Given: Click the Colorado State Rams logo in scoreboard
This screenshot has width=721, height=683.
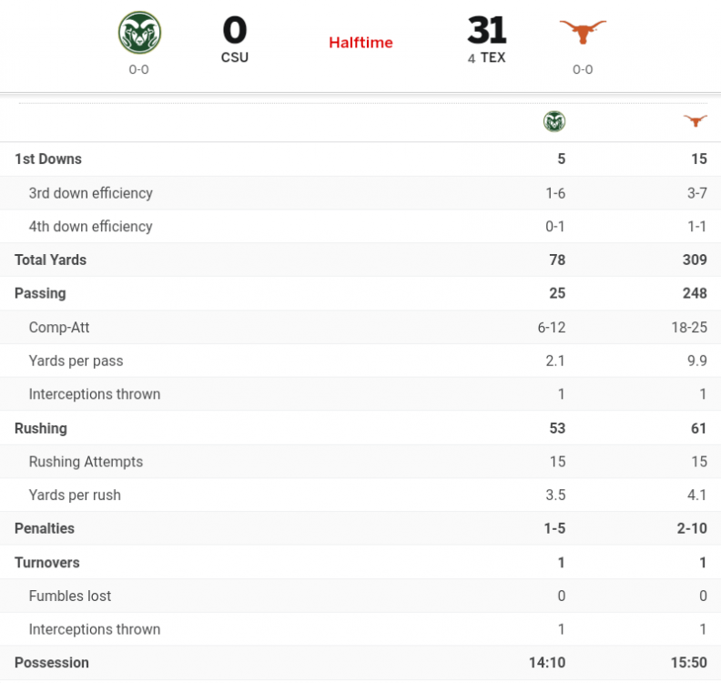Looking at the screenshot, I should (x=139, y=33).
